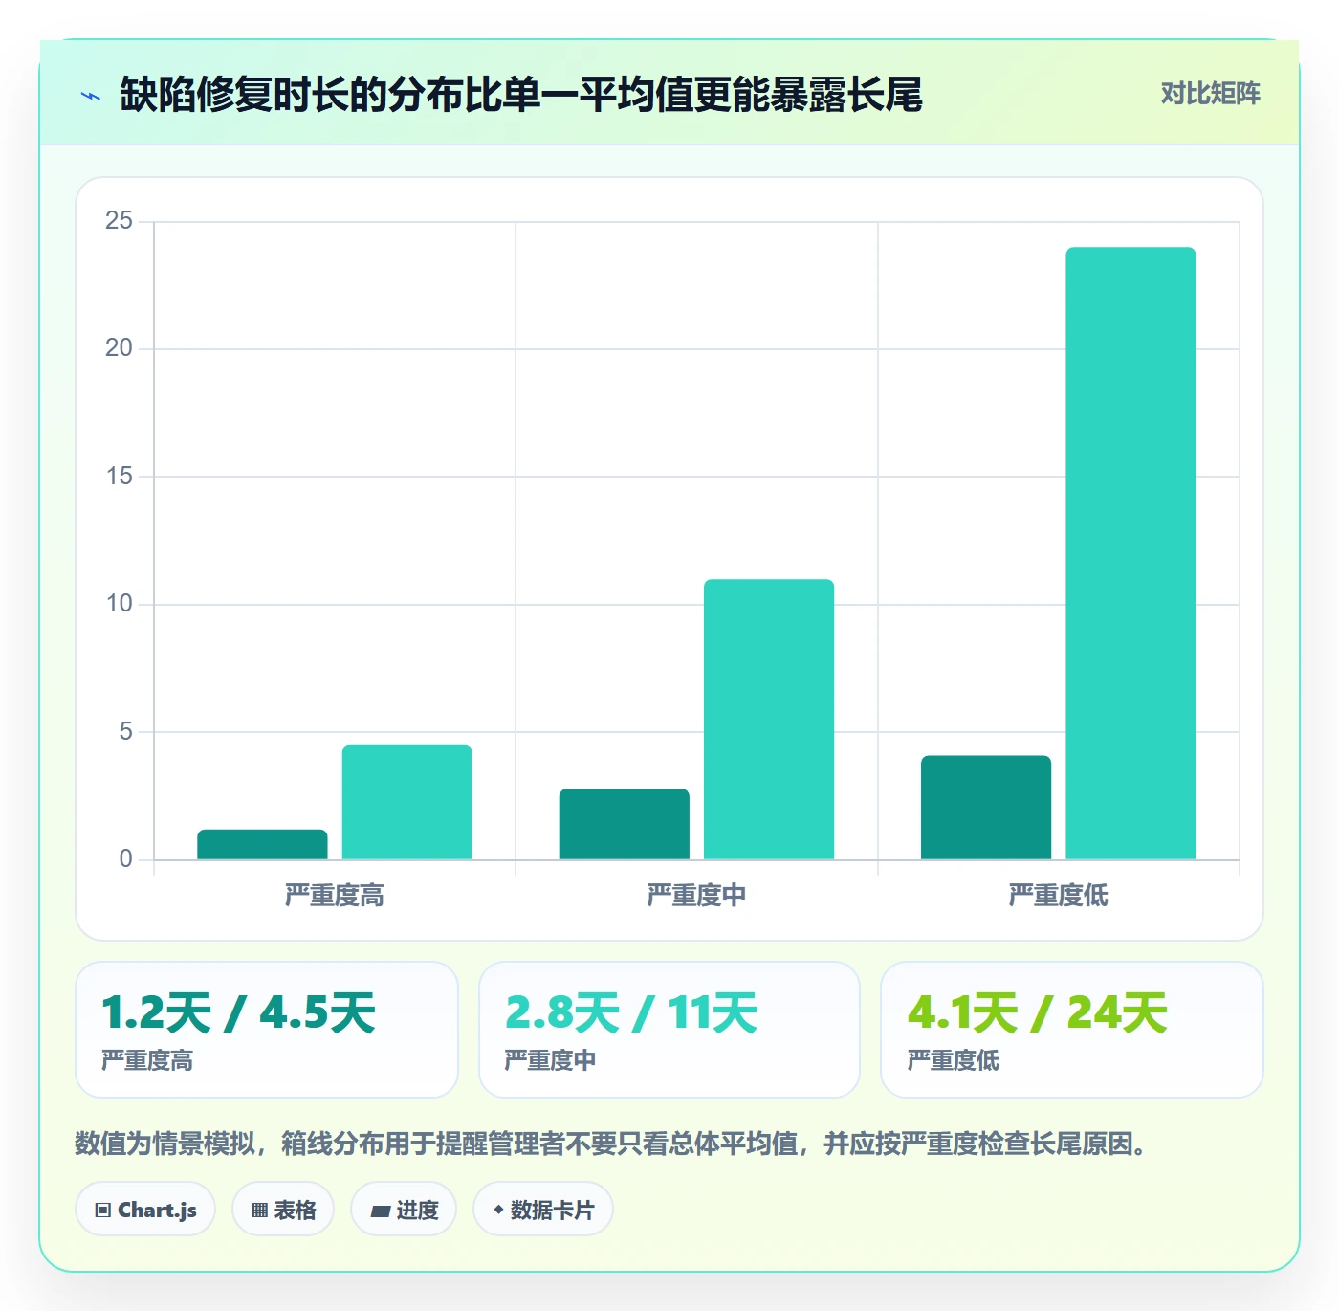Click the grid icon in the 表格 chip
The height and width of the screenshot is (1311, 1339).
click(x=259, y=1211)
